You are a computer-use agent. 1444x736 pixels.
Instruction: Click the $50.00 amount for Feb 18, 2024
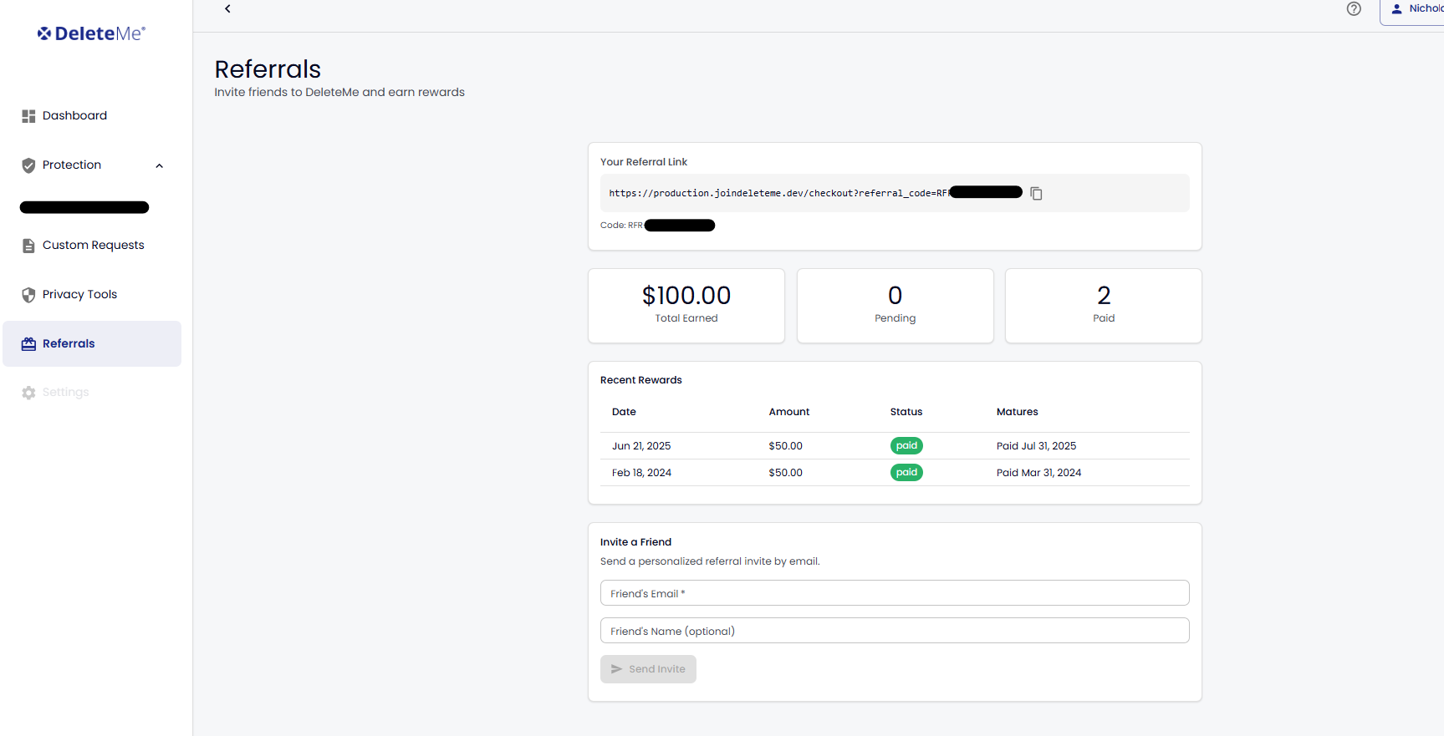click(786, 473)
